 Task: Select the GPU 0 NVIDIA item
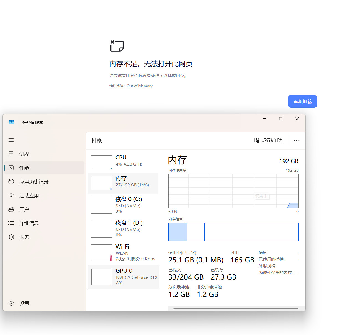123,277
